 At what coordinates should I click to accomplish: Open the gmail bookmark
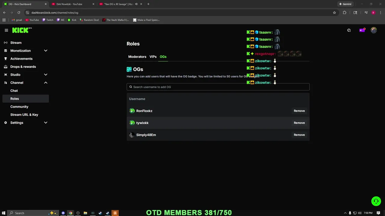tap(17, 20)
